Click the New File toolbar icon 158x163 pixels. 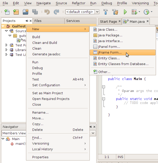7,12
